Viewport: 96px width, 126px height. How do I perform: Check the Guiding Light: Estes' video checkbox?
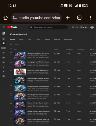tap(11, 62)
